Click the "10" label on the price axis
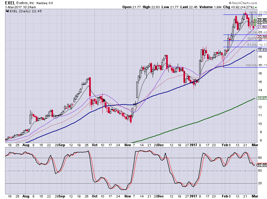This screenshot has height=199, width=267. [x=260, y=124]
